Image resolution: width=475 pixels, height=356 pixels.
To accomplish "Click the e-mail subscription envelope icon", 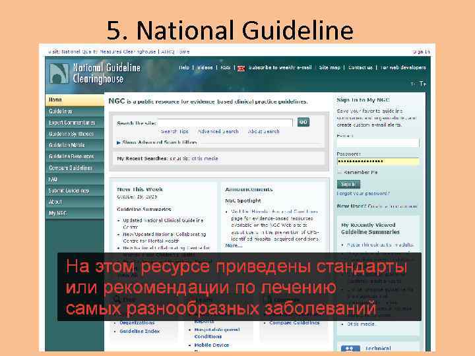I will 241,68.
